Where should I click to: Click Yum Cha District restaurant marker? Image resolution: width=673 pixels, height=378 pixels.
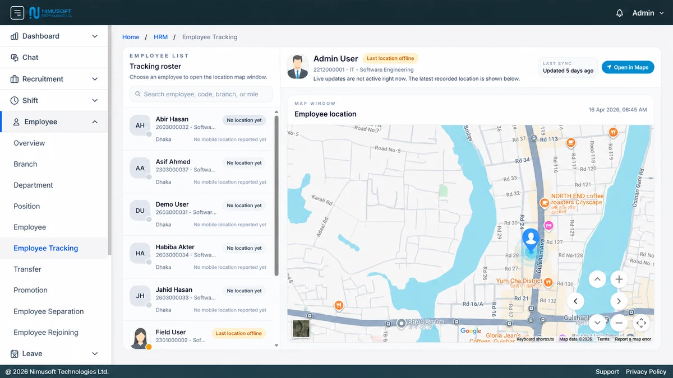click(548, 282)
